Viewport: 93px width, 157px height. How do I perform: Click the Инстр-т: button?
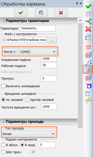(x=10, y=52)
